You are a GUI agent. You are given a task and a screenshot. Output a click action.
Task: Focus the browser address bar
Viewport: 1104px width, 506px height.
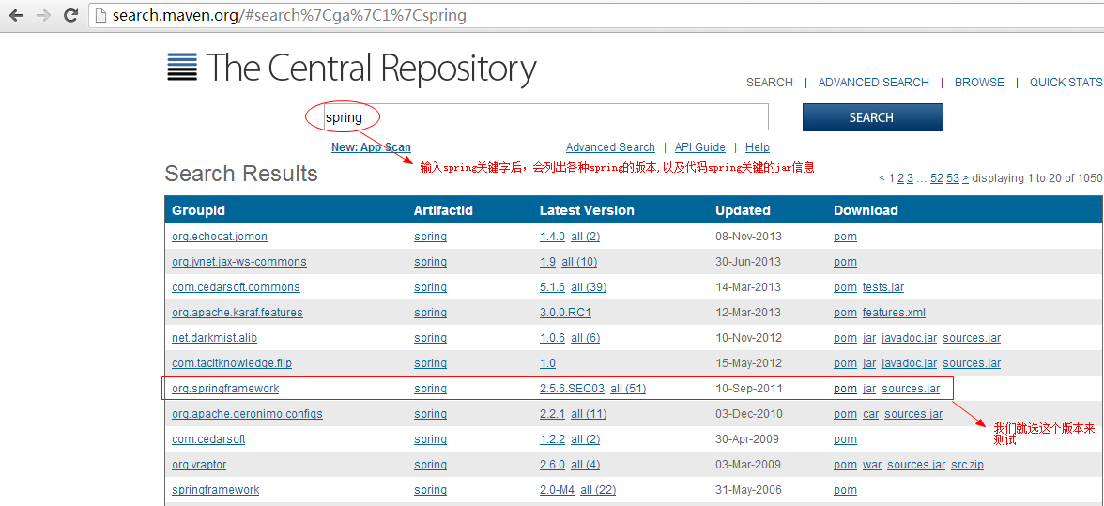pyautogui.click(x=595, y=15)
